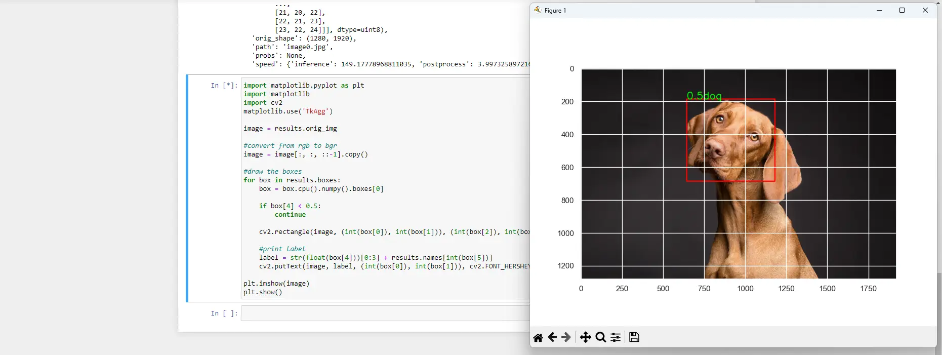Maximize the Figure 1 window
Screen dimensions: 942x355
[x=902, y=10]
